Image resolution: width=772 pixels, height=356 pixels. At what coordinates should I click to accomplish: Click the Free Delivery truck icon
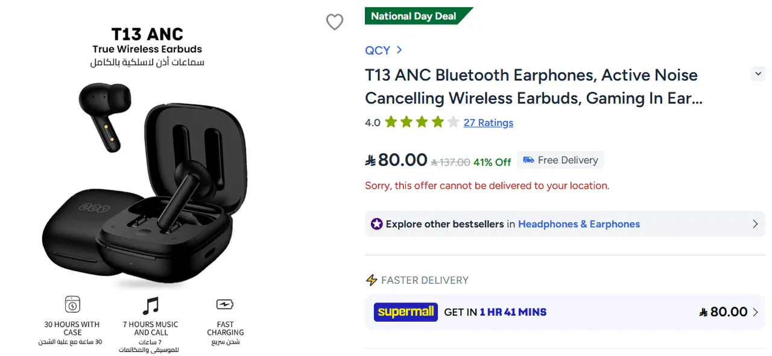[528, 160]
